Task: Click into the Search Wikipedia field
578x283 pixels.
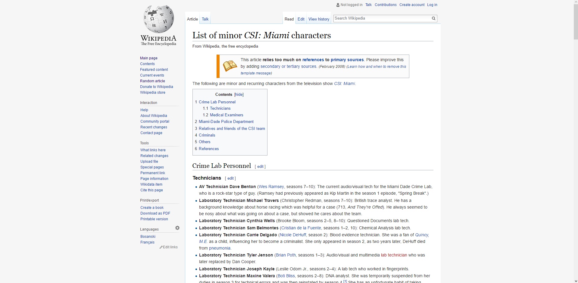Action: pos(382,18)
